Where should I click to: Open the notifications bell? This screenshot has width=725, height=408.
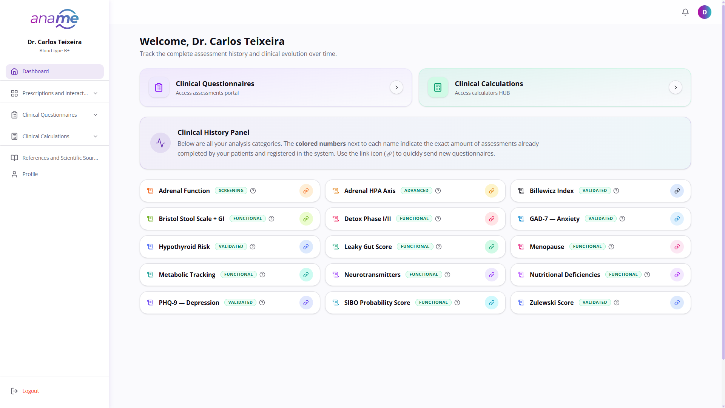(x=685, y=12)
